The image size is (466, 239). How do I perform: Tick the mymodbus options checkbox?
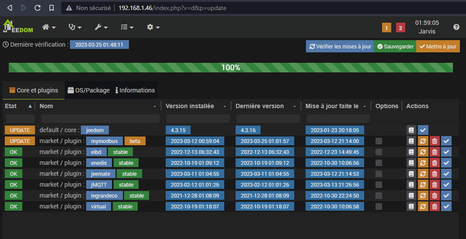click(379, 141)
